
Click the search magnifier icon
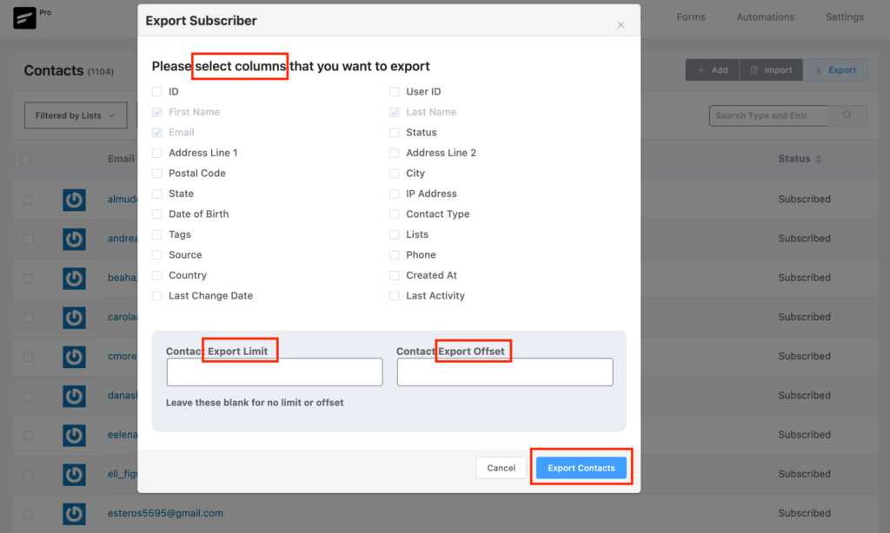pos(847,115)
